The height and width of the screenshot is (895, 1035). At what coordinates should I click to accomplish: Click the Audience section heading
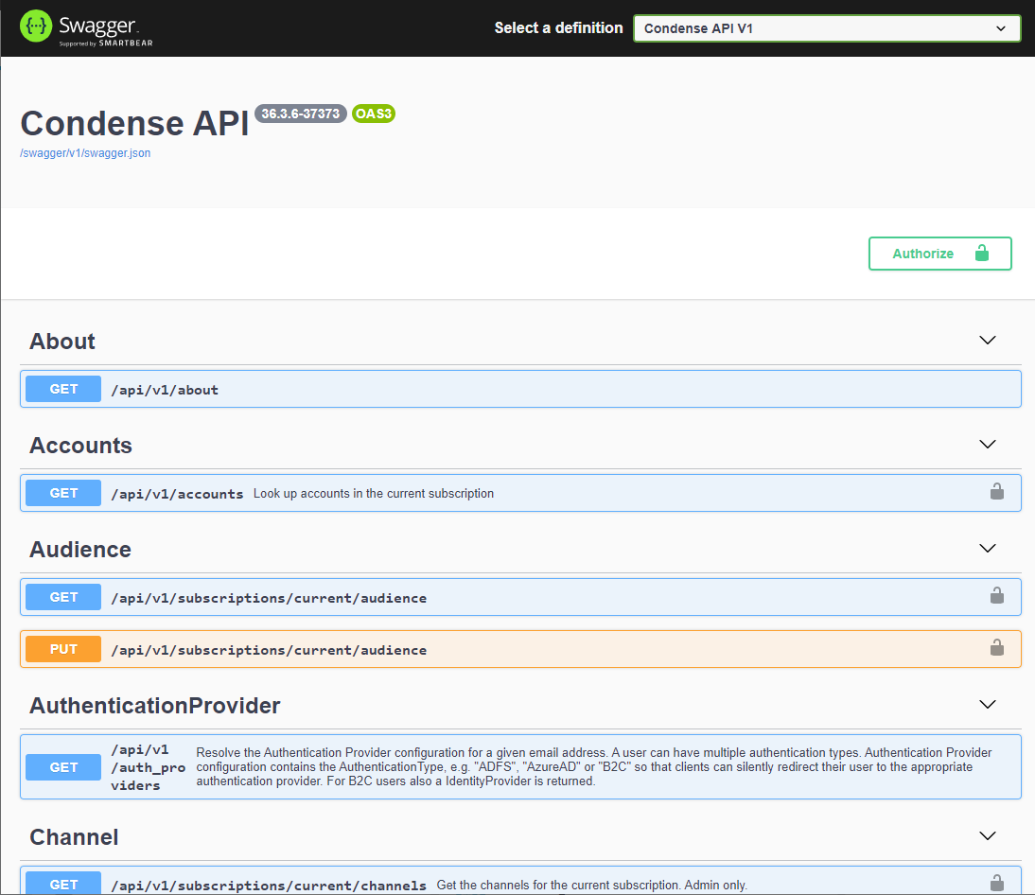pos(79,549)
